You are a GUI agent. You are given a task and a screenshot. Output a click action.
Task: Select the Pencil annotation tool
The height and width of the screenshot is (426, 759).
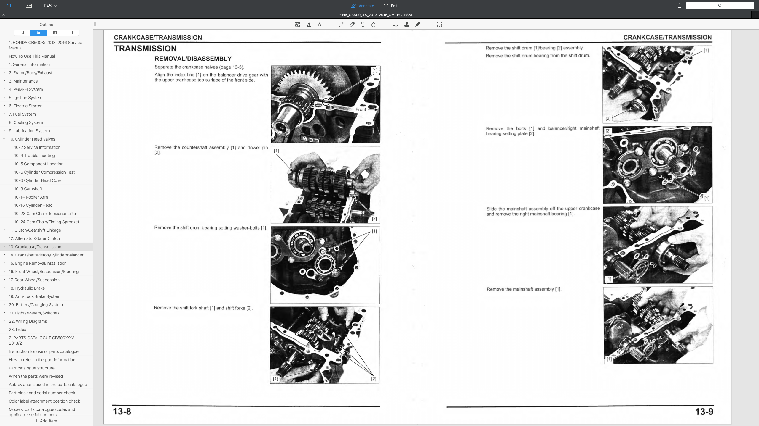click(341, 24)
